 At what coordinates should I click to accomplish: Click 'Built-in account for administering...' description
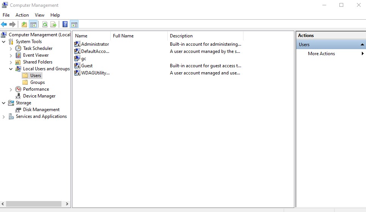click(206, 44)
